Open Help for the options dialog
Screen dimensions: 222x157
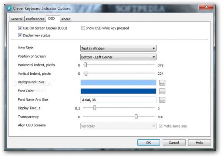199,143
